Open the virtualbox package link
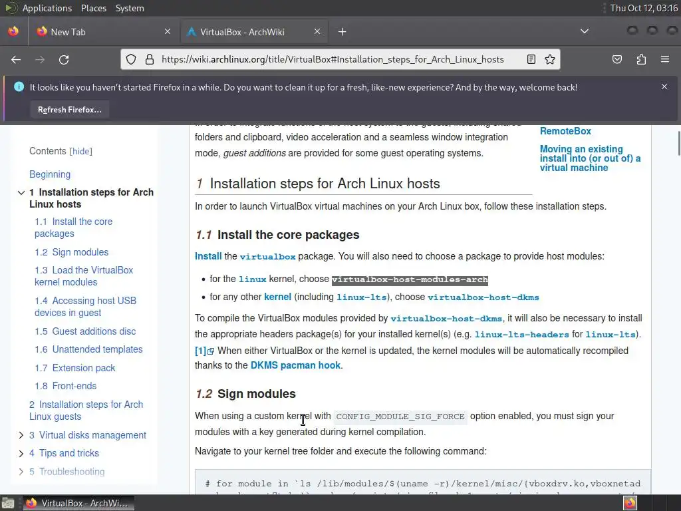 pos(267,257)
